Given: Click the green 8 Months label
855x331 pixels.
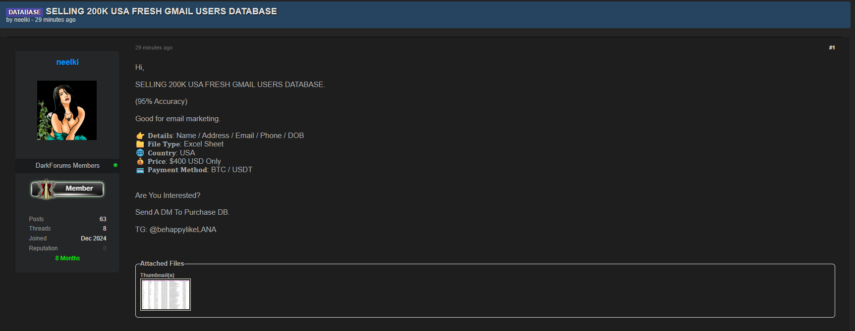Looking at the screenshot, I should point(67,258).
